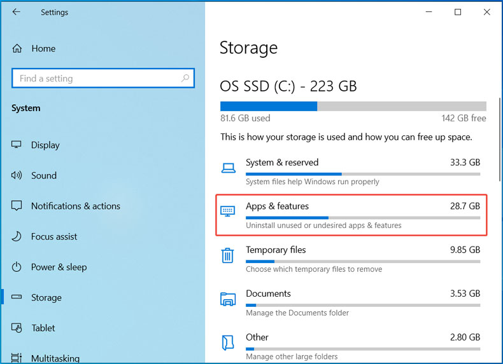The height and width of the screenshot is (364, 503).
Task: Click the Documents usage bar
Action: pos(363,305)
